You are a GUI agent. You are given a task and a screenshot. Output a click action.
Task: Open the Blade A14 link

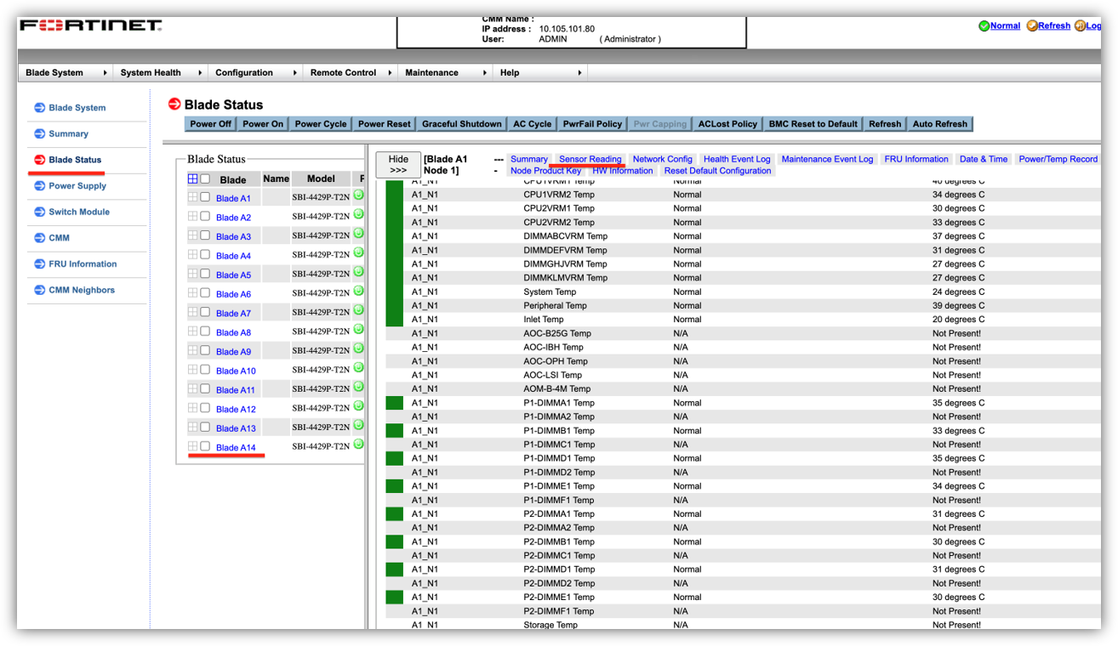pos(236,448)
